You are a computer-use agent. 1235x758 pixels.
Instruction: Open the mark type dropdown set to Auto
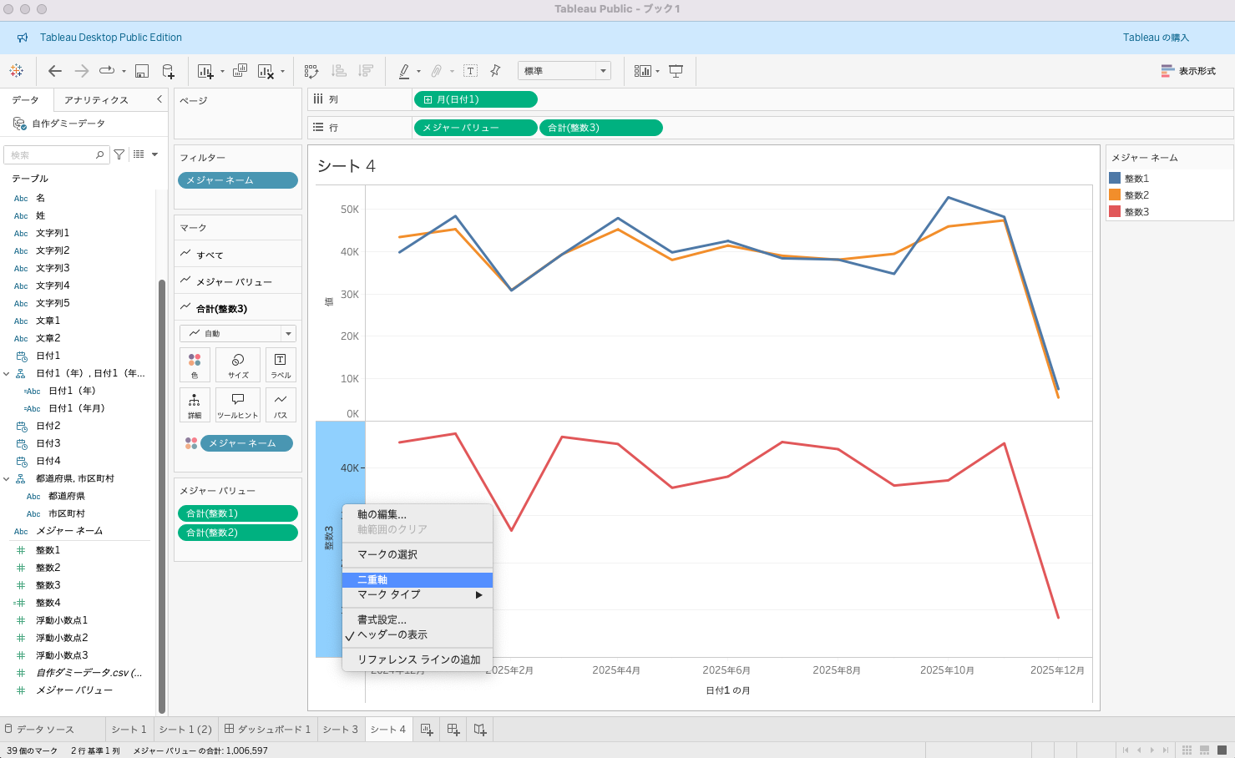coord(238,333)
